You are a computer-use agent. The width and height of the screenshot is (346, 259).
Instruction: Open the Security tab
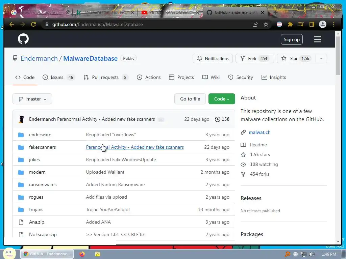[241, 77]
